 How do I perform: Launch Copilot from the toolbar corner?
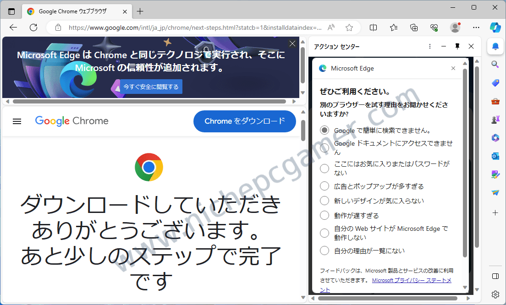coord(495,28)
